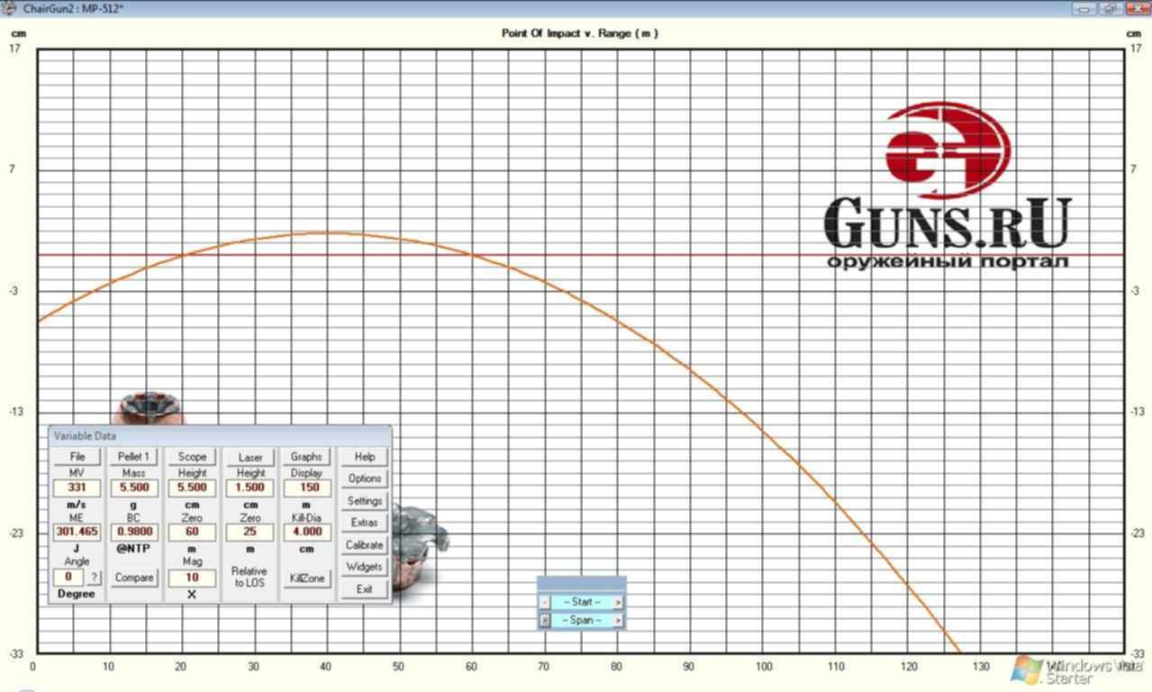
Task: Click the Span right arrow
Action: (619, 621)
